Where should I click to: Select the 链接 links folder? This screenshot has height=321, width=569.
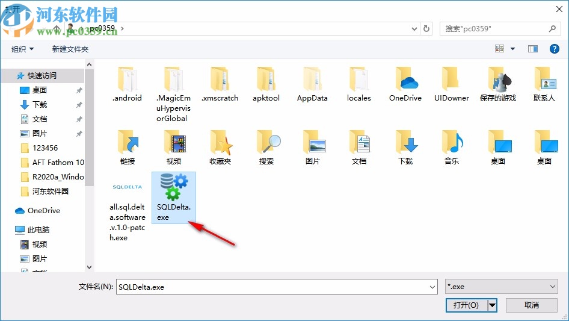(127, 147)
